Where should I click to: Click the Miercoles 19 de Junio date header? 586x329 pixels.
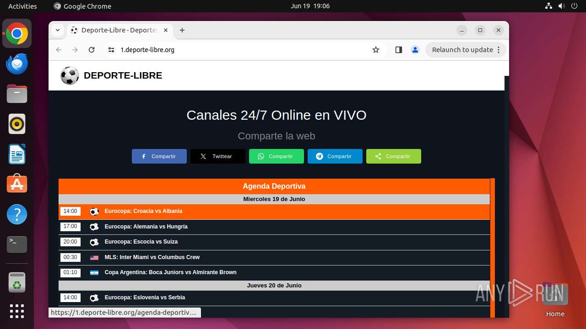click(274, 199)
